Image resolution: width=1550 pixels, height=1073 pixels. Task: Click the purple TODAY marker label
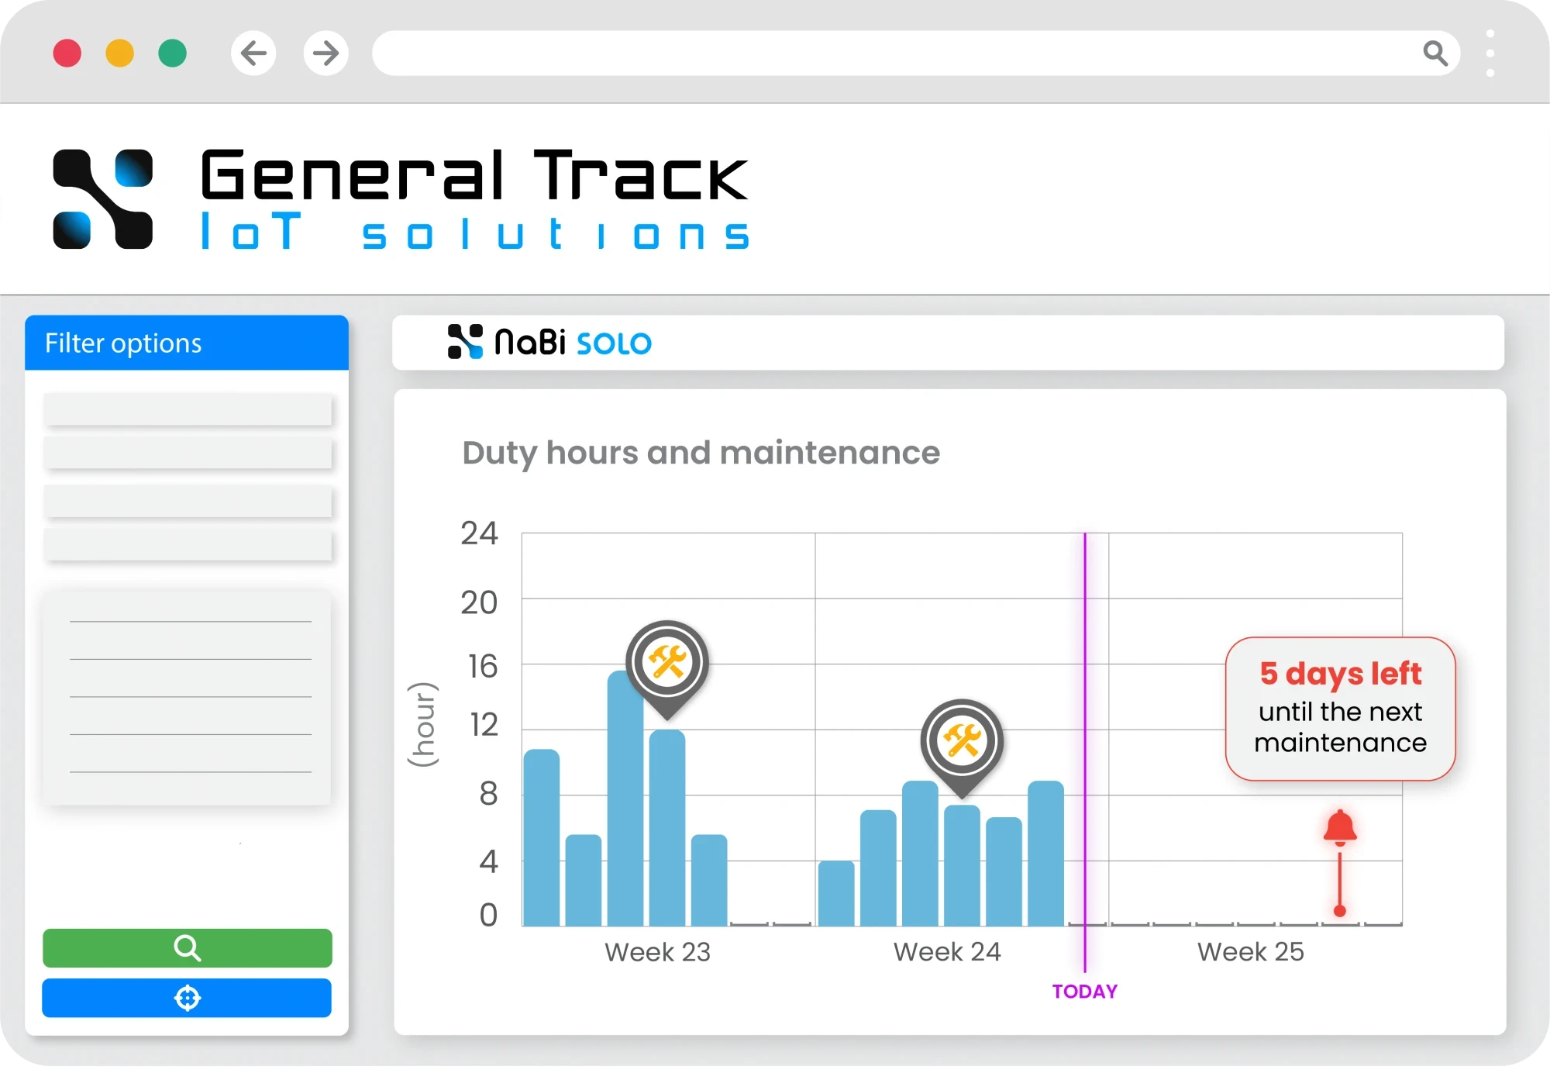(x=1084, y=991)
